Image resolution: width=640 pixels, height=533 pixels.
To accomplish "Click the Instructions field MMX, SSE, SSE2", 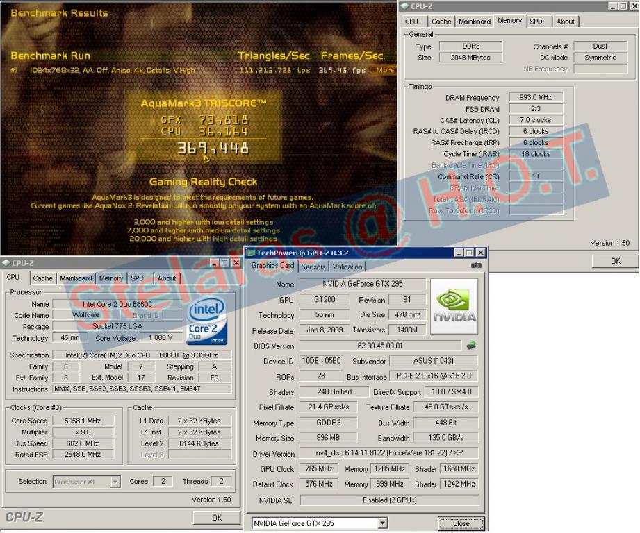I will click(x=141, y=389).
